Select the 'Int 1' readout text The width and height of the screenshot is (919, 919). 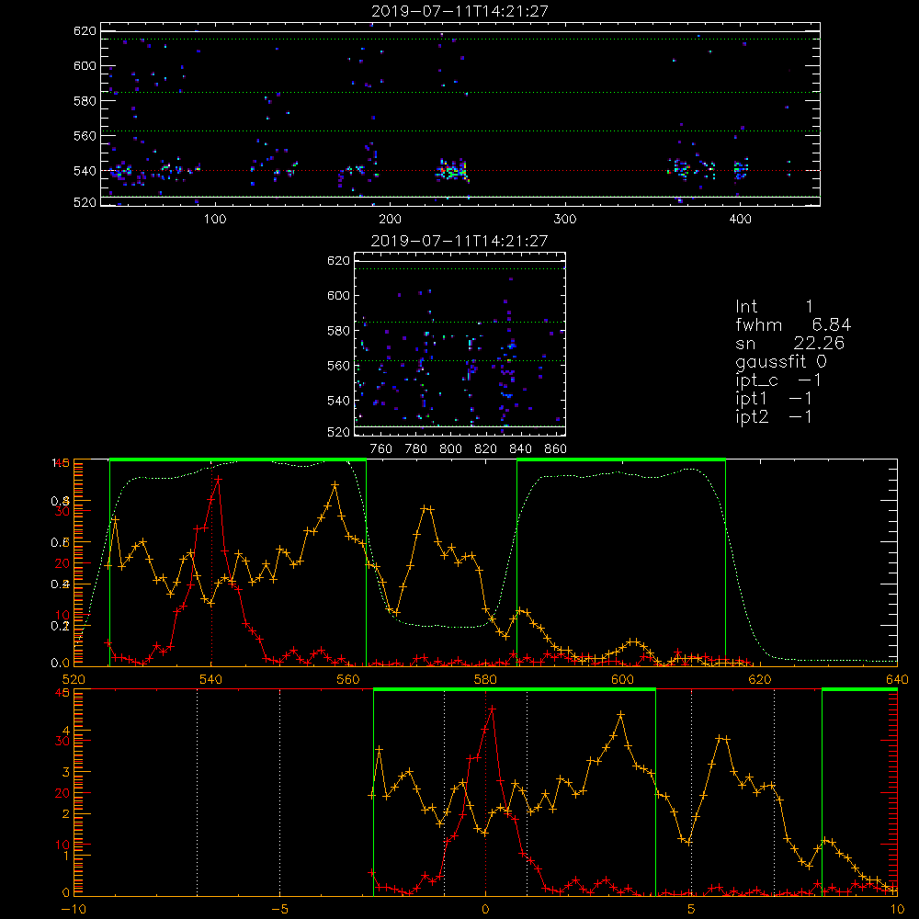pyautogui.click(x=774, y=307)
